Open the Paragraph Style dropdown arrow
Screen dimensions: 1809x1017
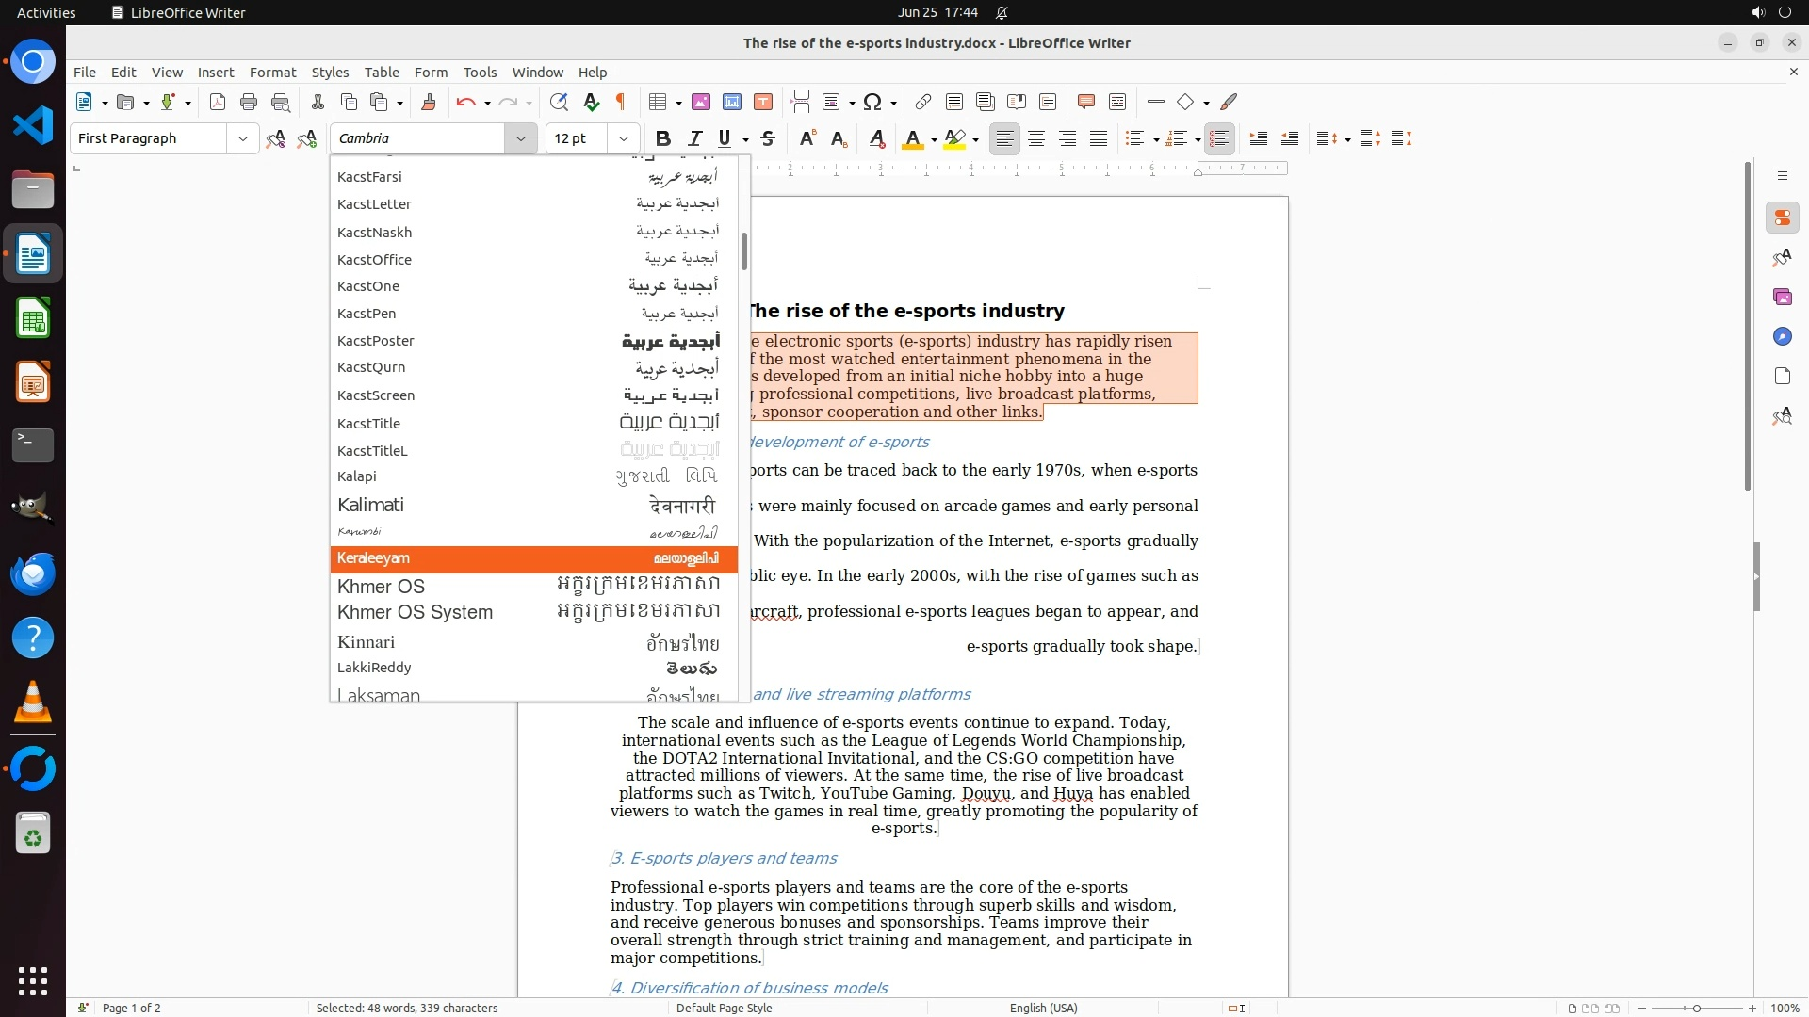point(242,138)
